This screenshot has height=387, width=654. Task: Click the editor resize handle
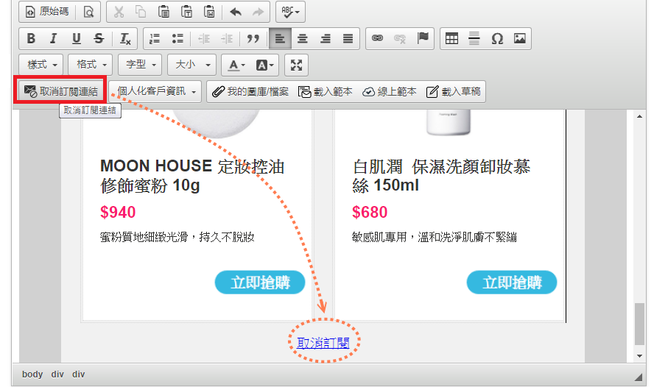[x=638, y=377]
